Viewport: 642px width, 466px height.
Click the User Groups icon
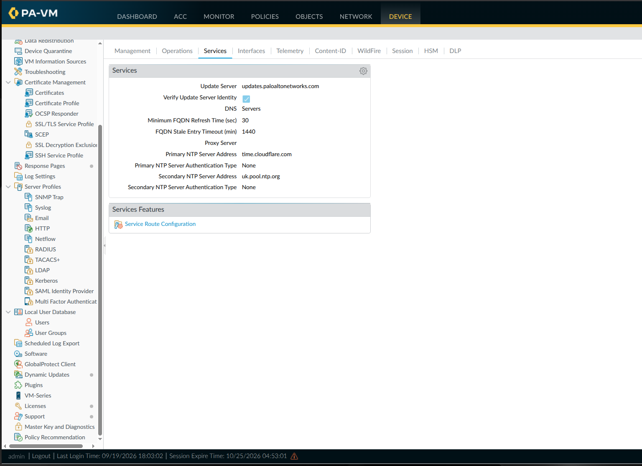click(28, 333)
